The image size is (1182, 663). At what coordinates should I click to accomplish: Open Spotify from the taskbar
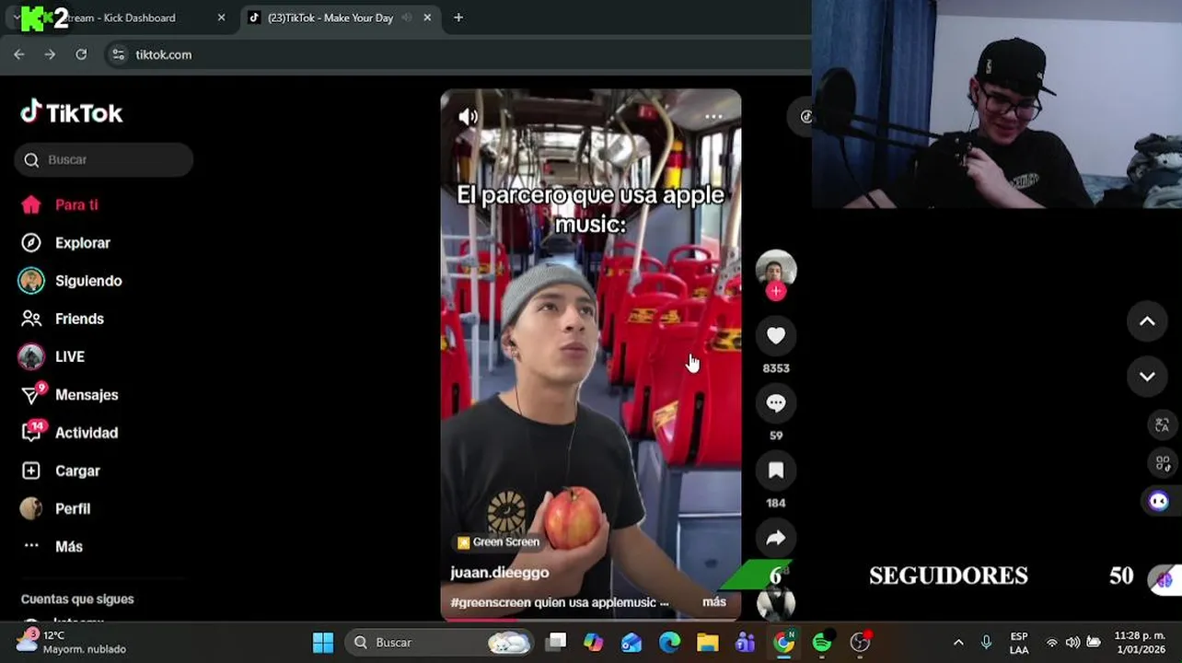click(x=821, y=642)
